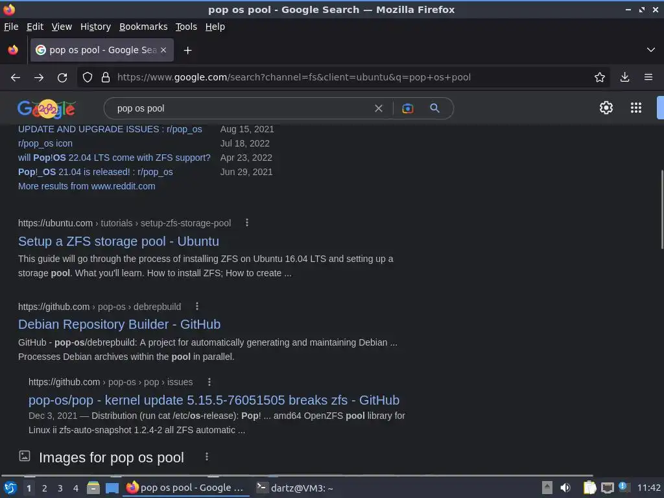Open 'More results from www.reddit.com'
664x498 pixels.
click(x=86, y=186)
